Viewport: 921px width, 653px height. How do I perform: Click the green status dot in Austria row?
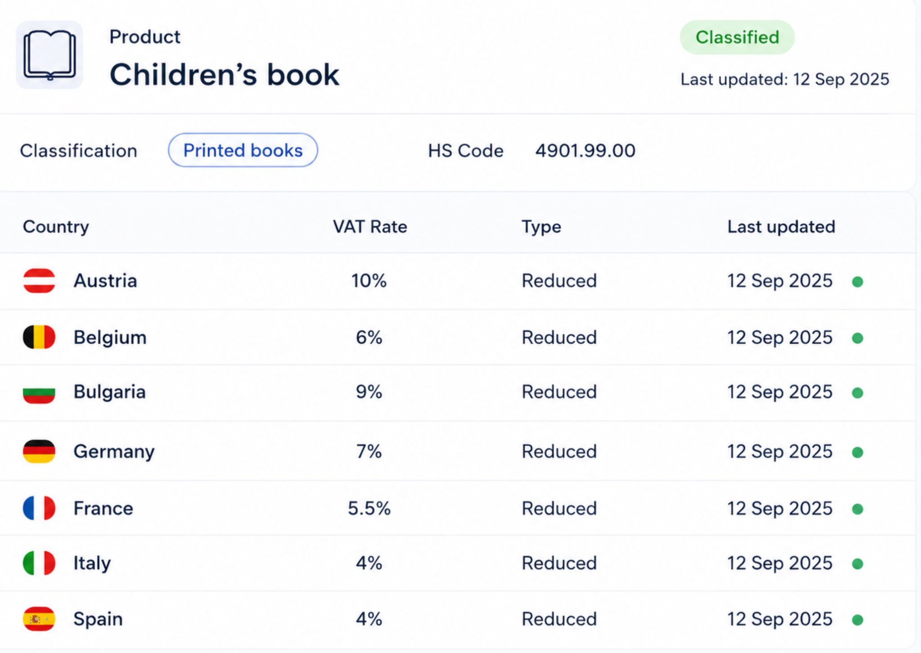[858, 282]
